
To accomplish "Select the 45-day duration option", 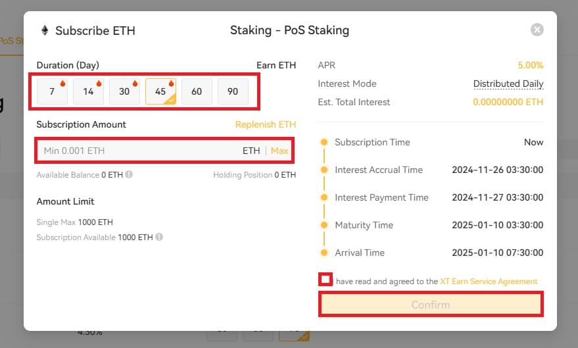I will click(160, 91).
